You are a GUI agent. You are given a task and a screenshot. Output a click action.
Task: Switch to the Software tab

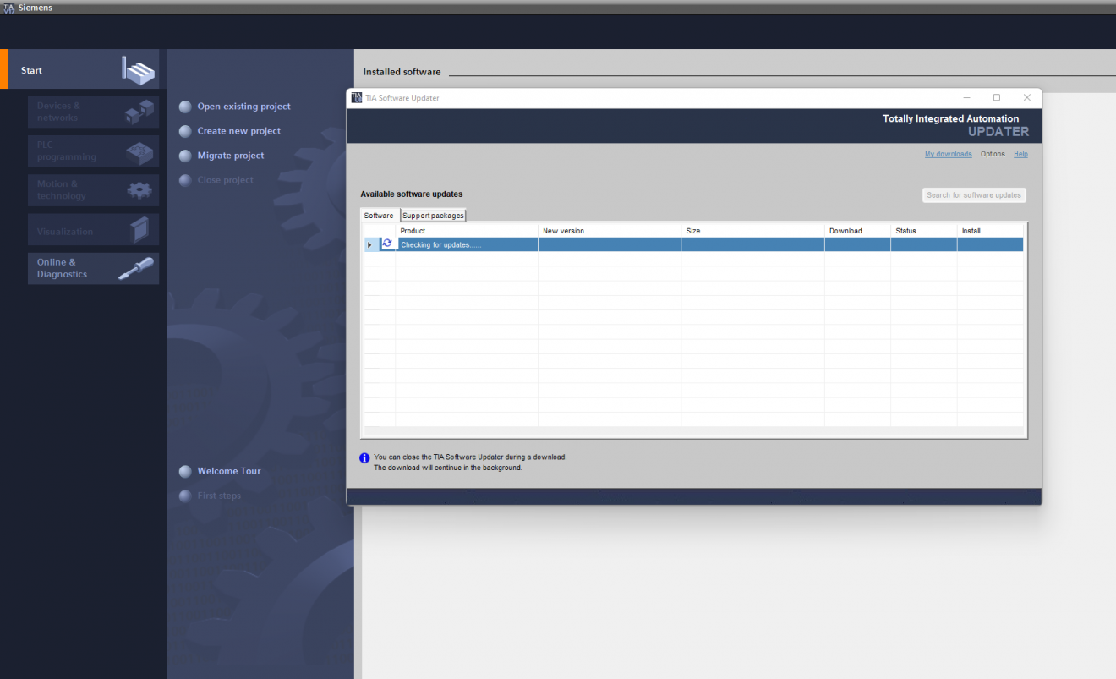tap(379, 215)
